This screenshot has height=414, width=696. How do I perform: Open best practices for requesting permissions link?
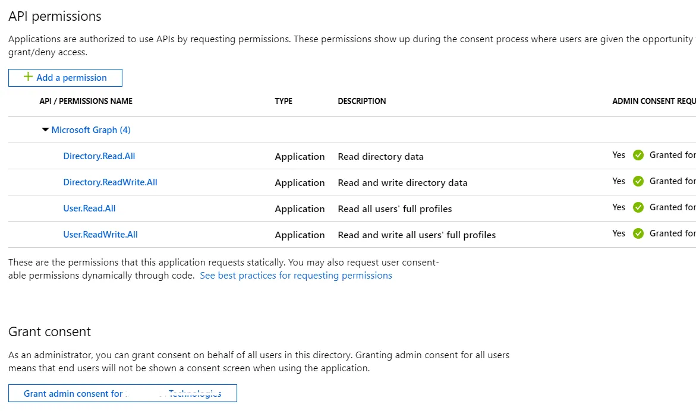pos(296,276)
